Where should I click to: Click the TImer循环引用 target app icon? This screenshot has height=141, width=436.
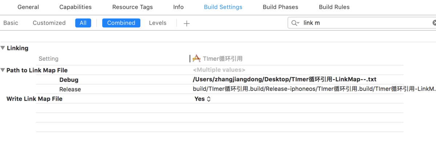(x=197, y=58)
